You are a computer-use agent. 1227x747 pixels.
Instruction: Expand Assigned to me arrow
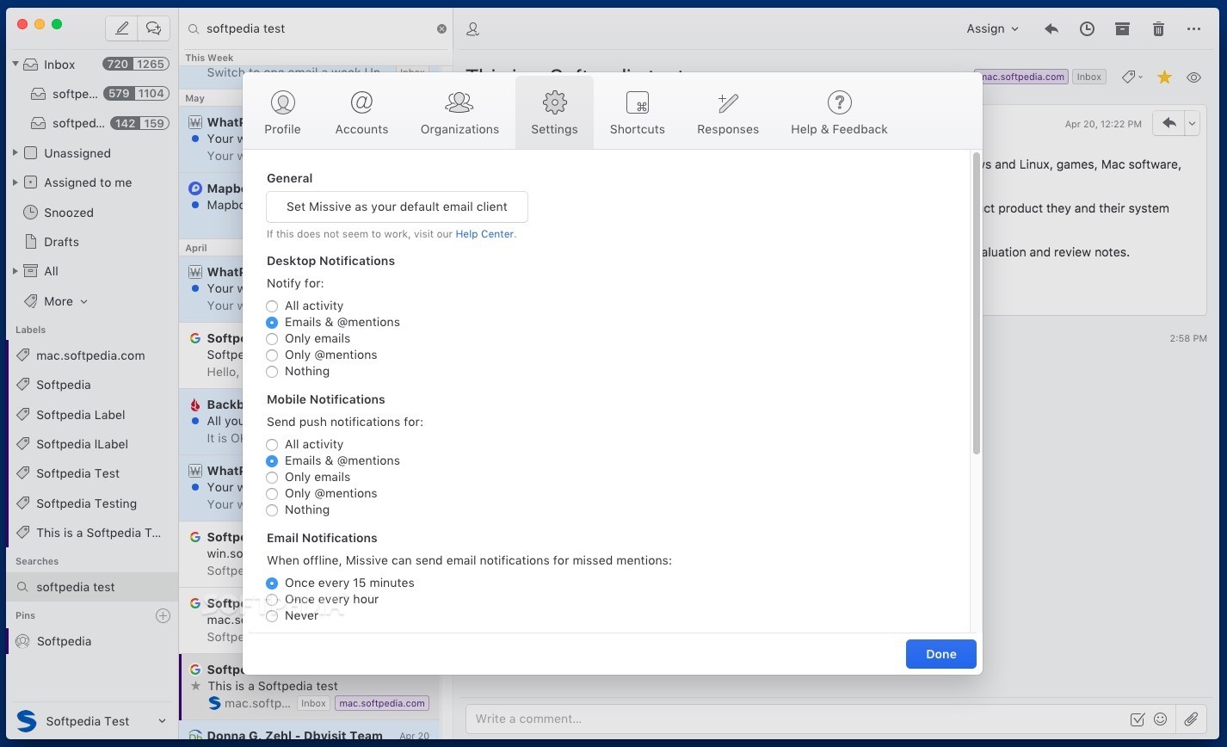coord(15,182)
